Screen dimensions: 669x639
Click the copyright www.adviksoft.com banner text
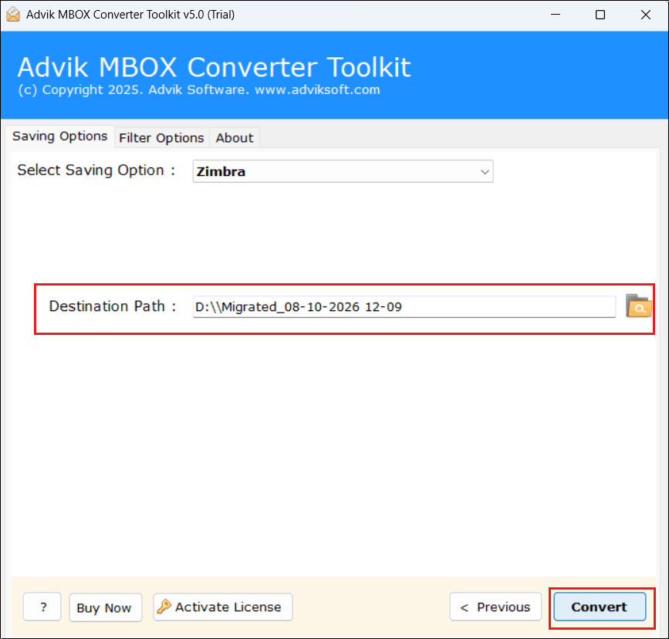(x=199, y=90)
